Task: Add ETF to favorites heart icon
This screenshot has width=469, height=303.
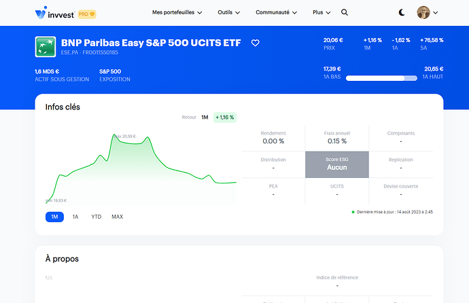Action: (256, 43)
